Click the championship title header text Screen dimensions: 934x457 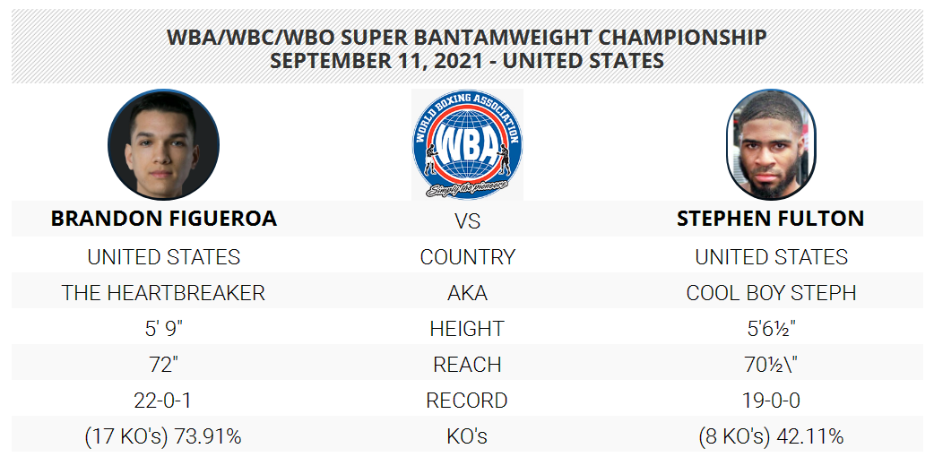click(x=467, y=37)
